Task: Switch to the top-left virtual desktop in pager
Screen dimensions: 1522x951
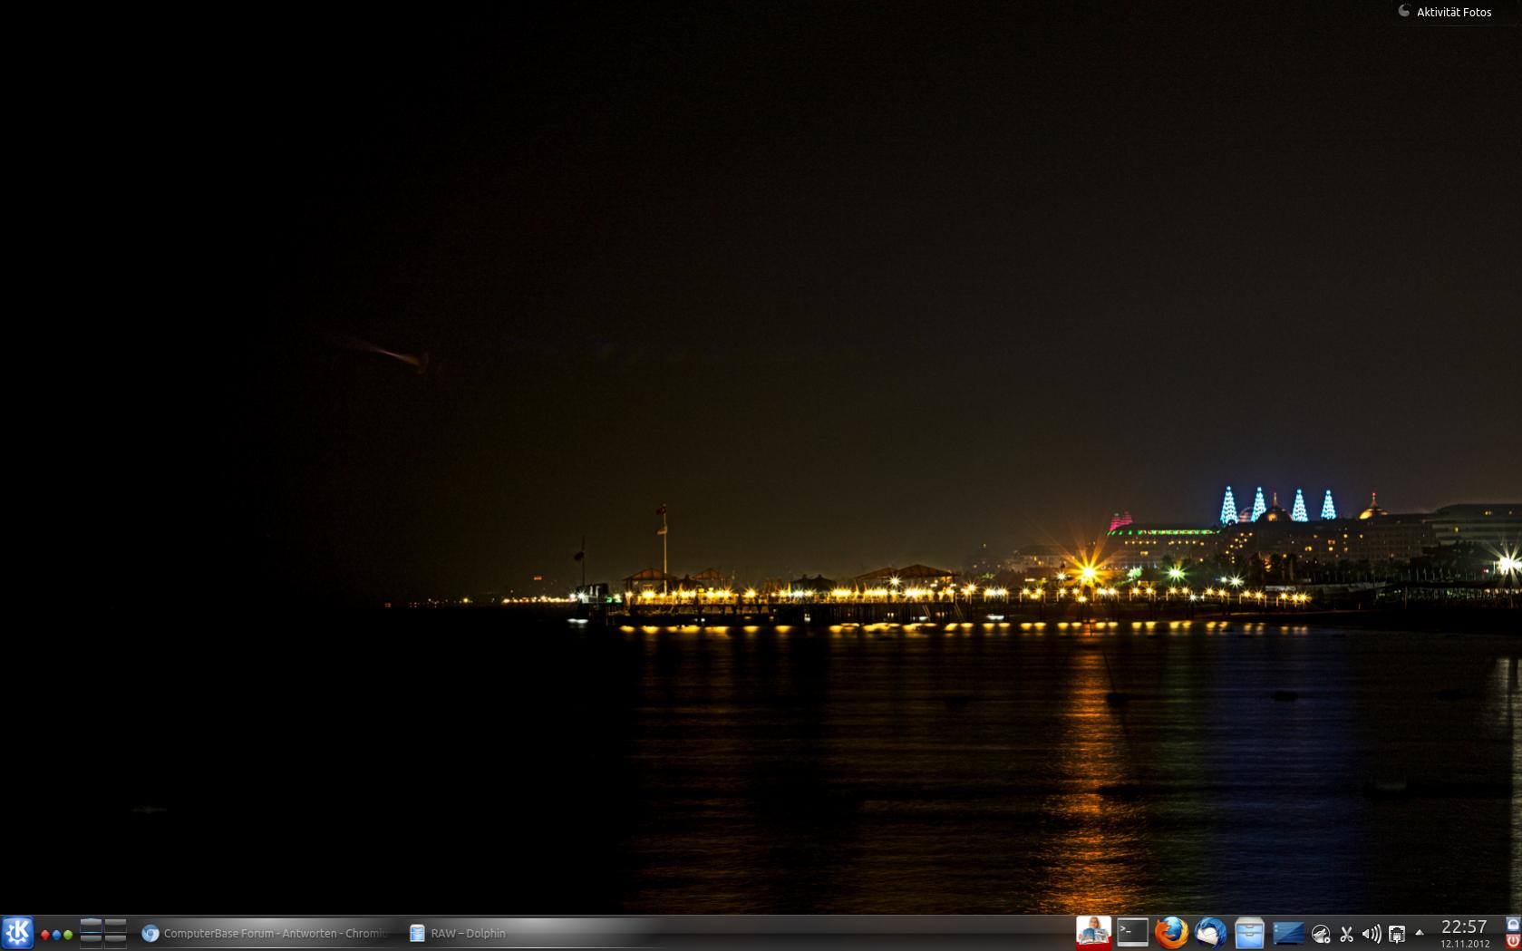Action: click(91, 925)
